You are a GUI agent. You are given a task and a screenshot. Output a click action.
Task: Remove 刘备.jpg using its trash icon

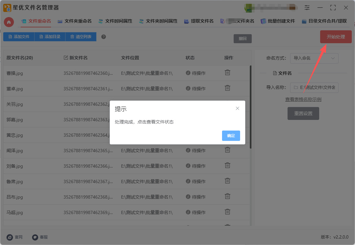tap(228, 165)
